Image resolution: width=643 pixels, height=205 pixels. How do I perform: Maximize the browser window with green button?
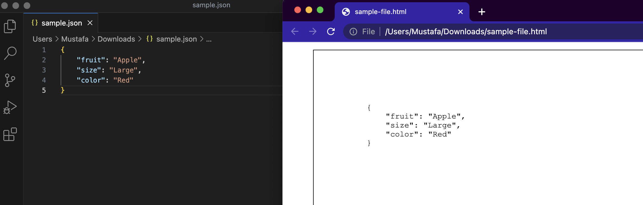[x=320, y=10]
